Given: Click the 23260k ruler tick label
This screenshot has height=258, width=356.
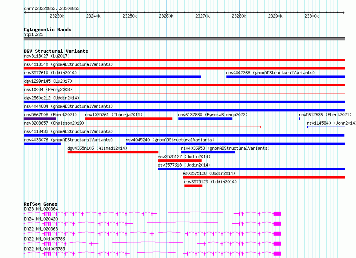Looking at the screenshot, I should click(x=166, y=16).
